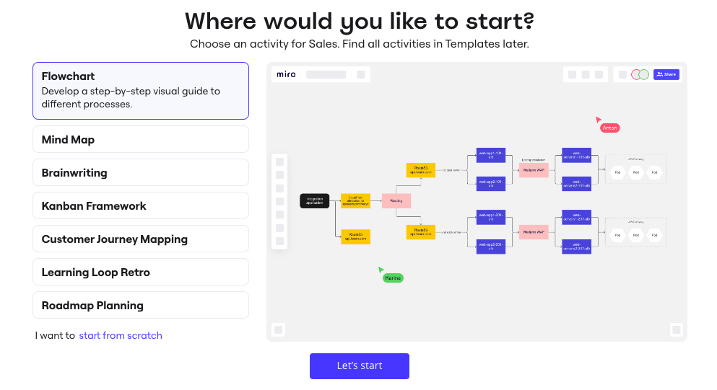717x390 pixels.
Task: Click the miro logo in the preview
Action: (286, 74)
